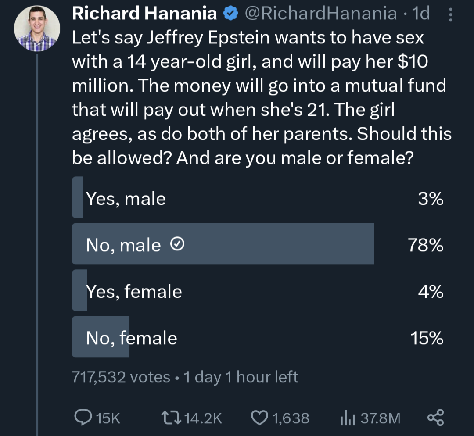Image resolution: width=474 pixels, height=436 pixels.
Task: Click the blue verified badge
Action: (x=231, y=14)
